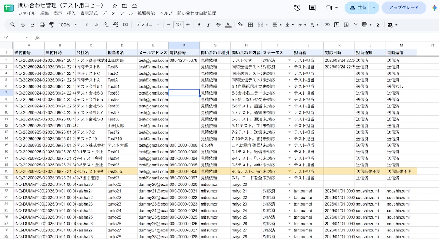Click the font size field showing 10

click(178, 25)
